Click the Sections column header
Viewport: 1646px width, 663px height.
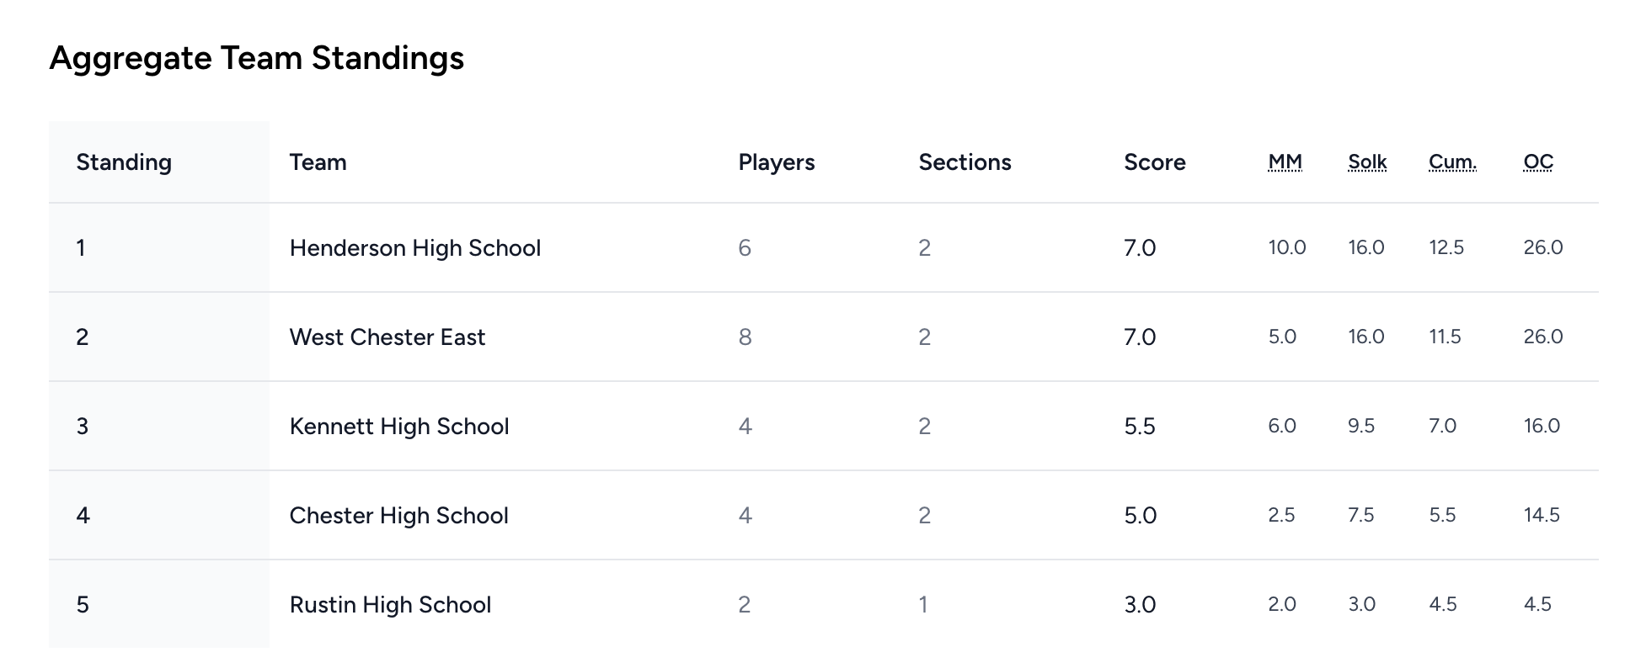(x=965, y=162)
